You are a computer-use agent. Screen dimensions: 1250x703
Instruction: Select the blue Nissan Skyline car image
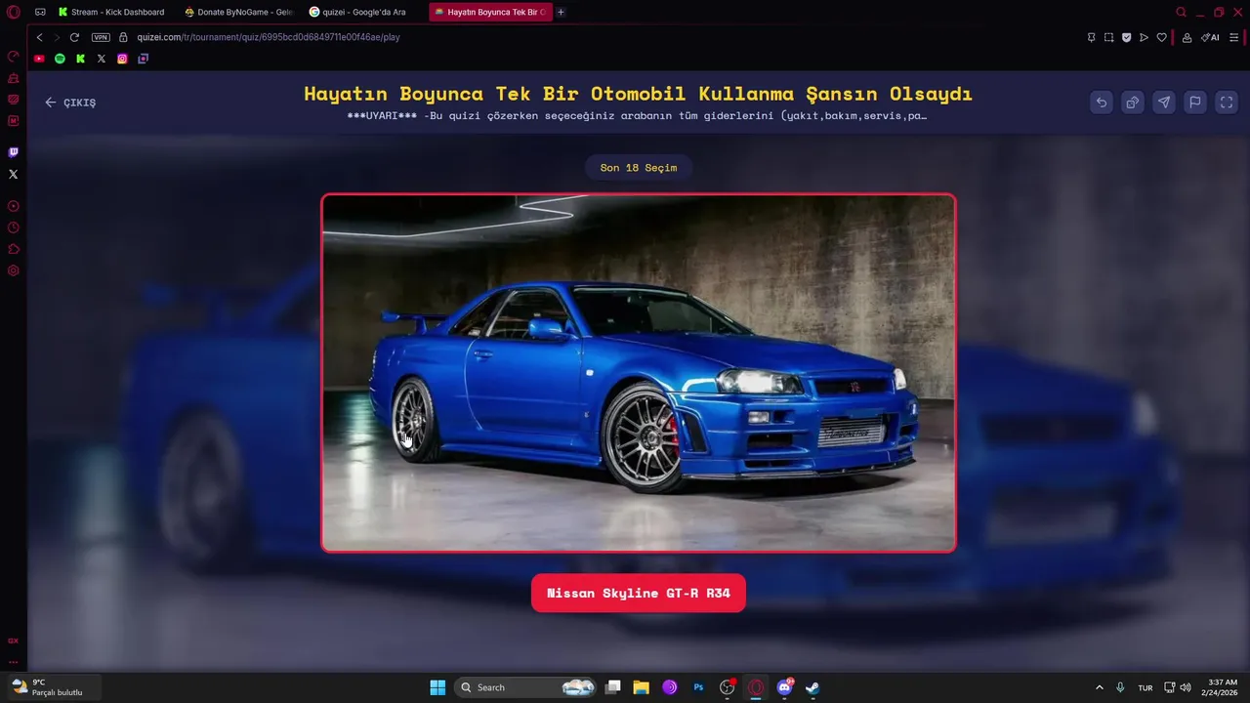639,373
